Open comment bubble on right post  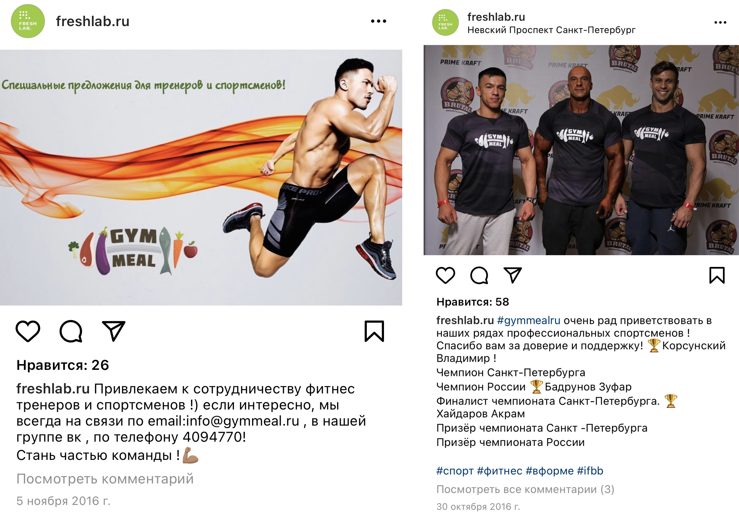click(479, 275)
